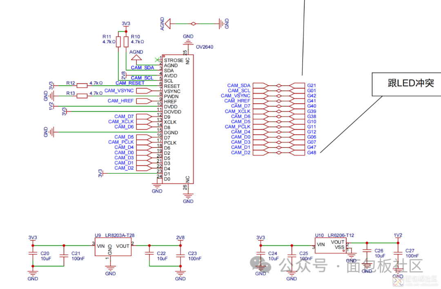Image resolution: width=441 pixels, height=289 pixels.
Task: Click the CAM_XCLK label beside G39
Action: coord(238,111)
